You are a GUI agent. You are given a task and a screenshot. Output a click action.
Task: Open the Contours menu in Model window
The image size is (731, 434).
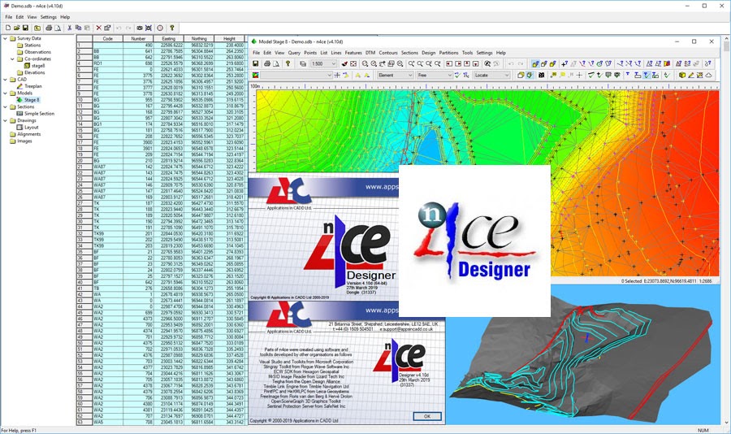388,53
